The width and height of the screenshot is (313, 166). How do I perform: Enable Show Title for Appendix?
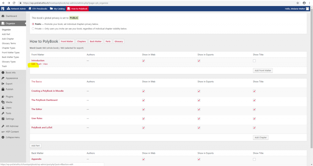[254, 159]
